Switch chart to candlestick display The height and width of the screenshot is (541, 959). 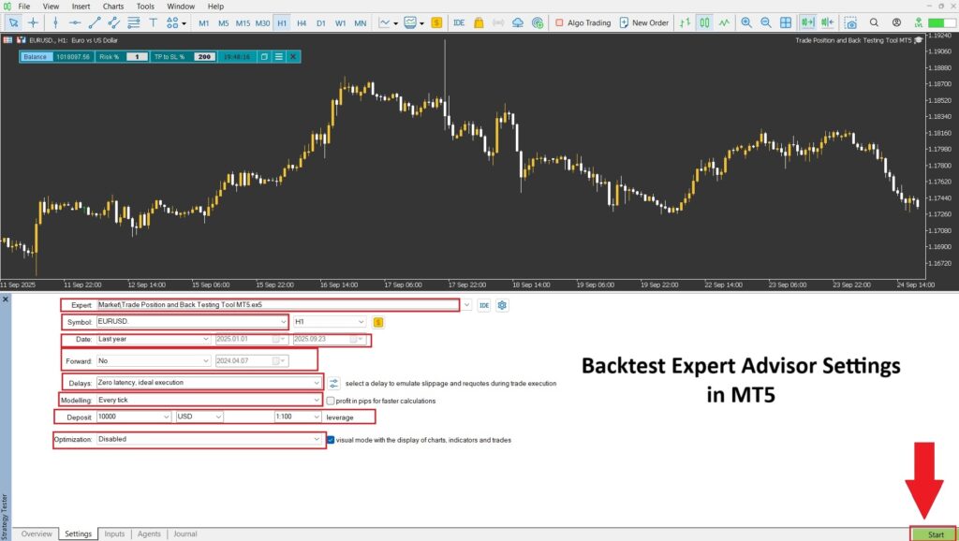[703, 22]
